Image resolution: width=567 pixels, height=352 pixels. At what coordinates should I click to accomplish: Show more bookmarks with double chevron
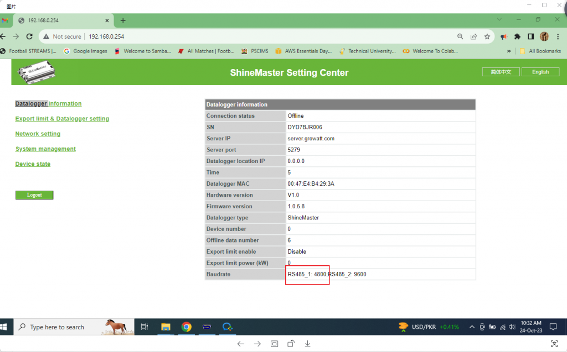click(x=509, y=51)
